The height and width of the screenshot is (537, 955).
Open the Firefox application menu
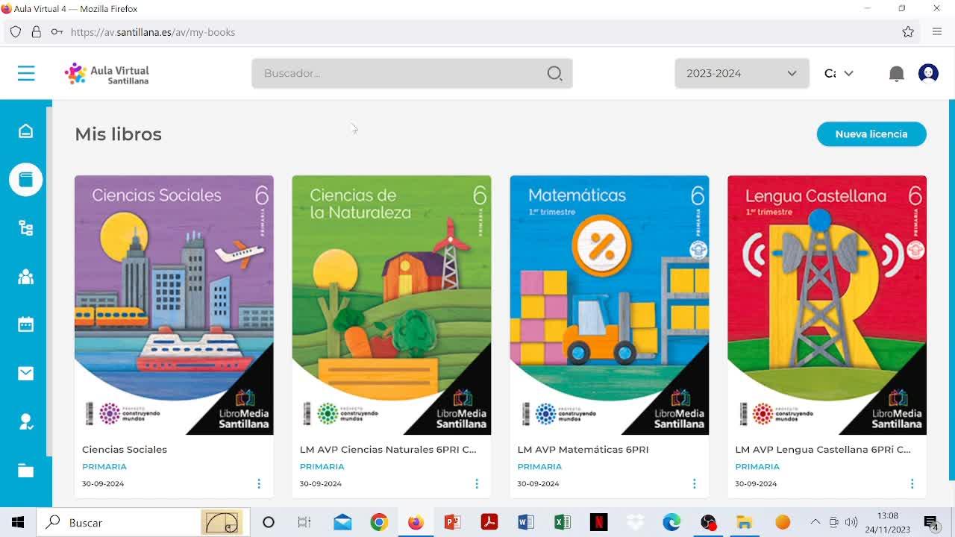click(937, 32)
